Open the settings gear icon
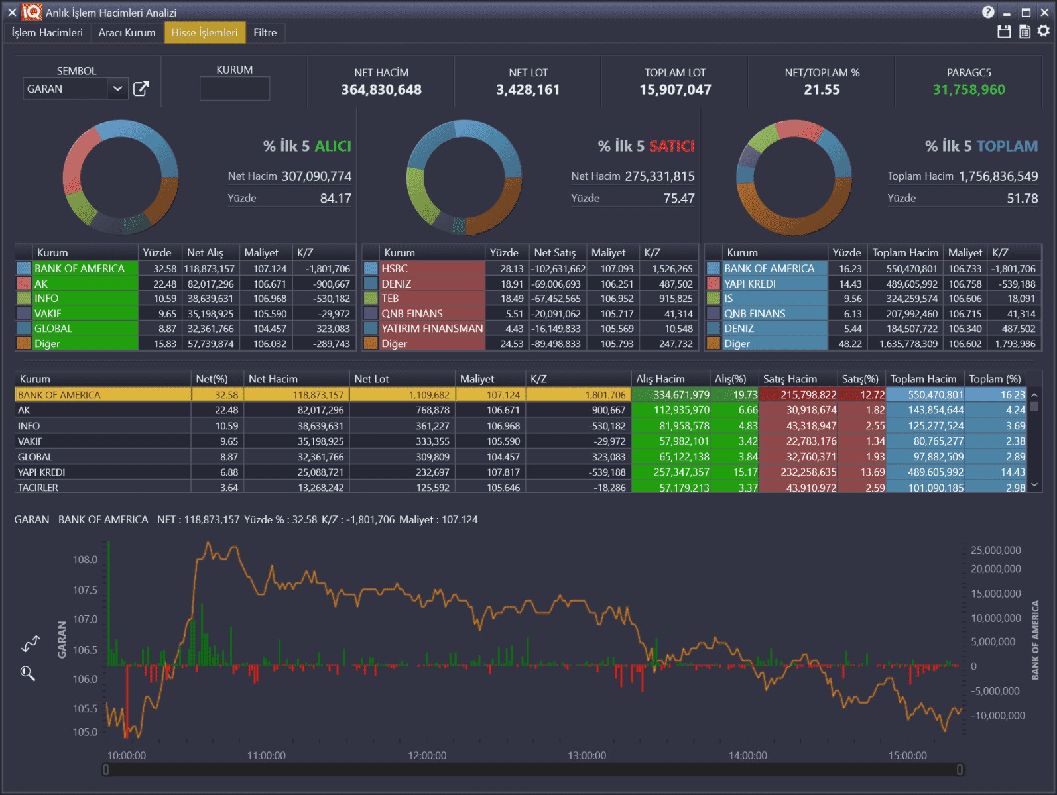This screenshot has height=795, width=1057. point(1044,31)
